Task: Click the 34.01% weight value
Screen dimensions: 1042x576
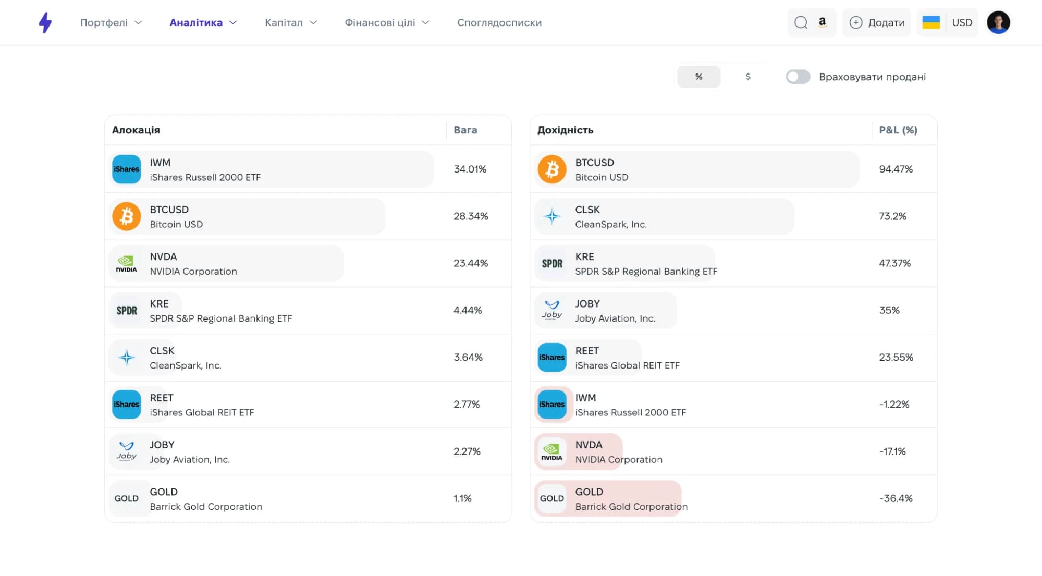Action: [470, 169]
